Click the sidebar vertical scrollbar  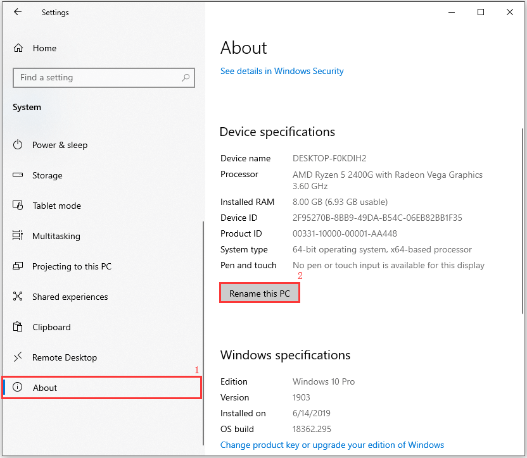pos(203,333)
